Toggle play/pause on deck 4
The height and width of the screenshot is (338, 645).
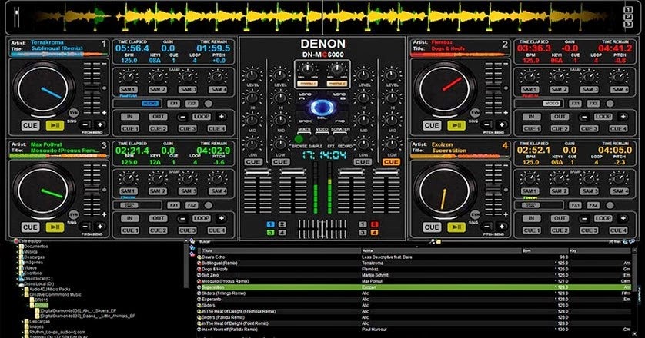456,227
